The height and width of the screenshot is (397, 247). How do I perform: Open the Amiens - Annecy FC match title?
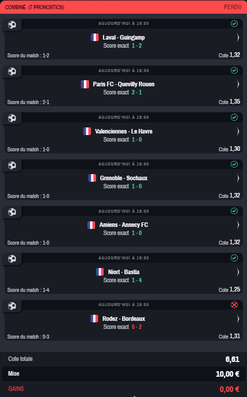pos(123,225)
